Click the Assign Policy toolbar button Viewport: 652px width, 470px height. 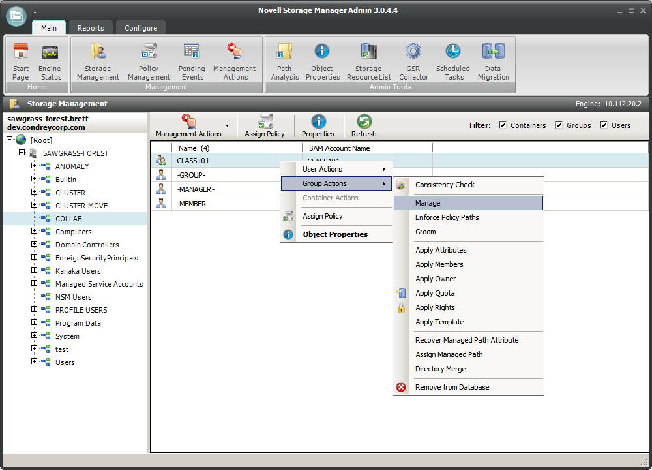(265, 126)
